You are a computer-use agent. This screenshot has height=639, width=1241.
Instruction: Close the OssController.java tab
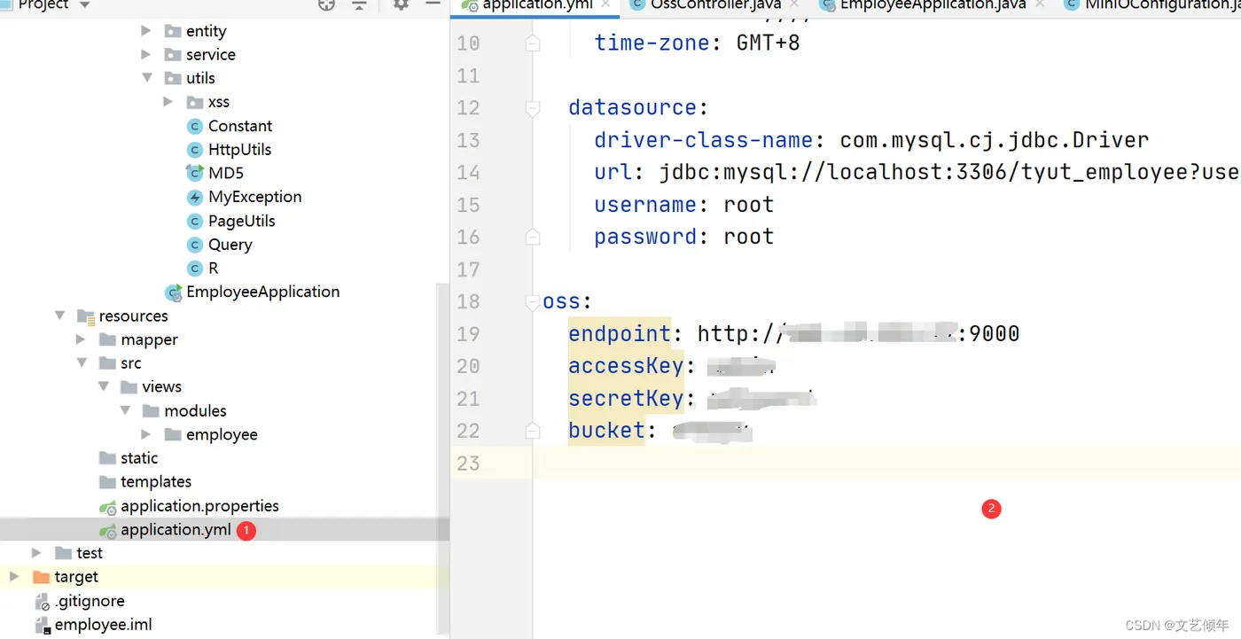[795, 4]
